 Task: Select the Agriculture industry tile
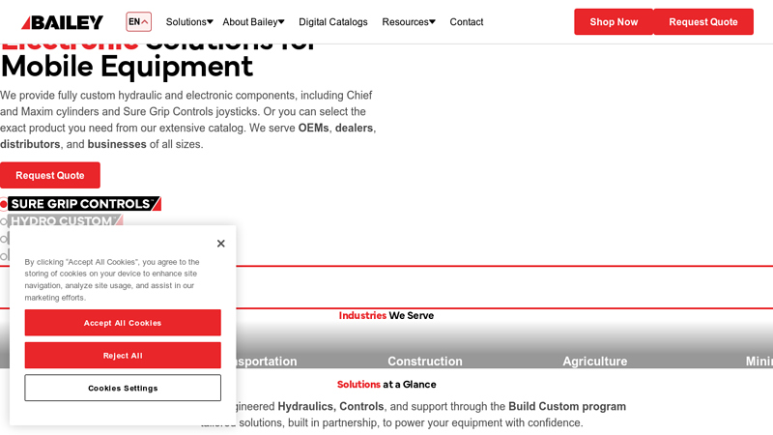click(x=594, y=361)
